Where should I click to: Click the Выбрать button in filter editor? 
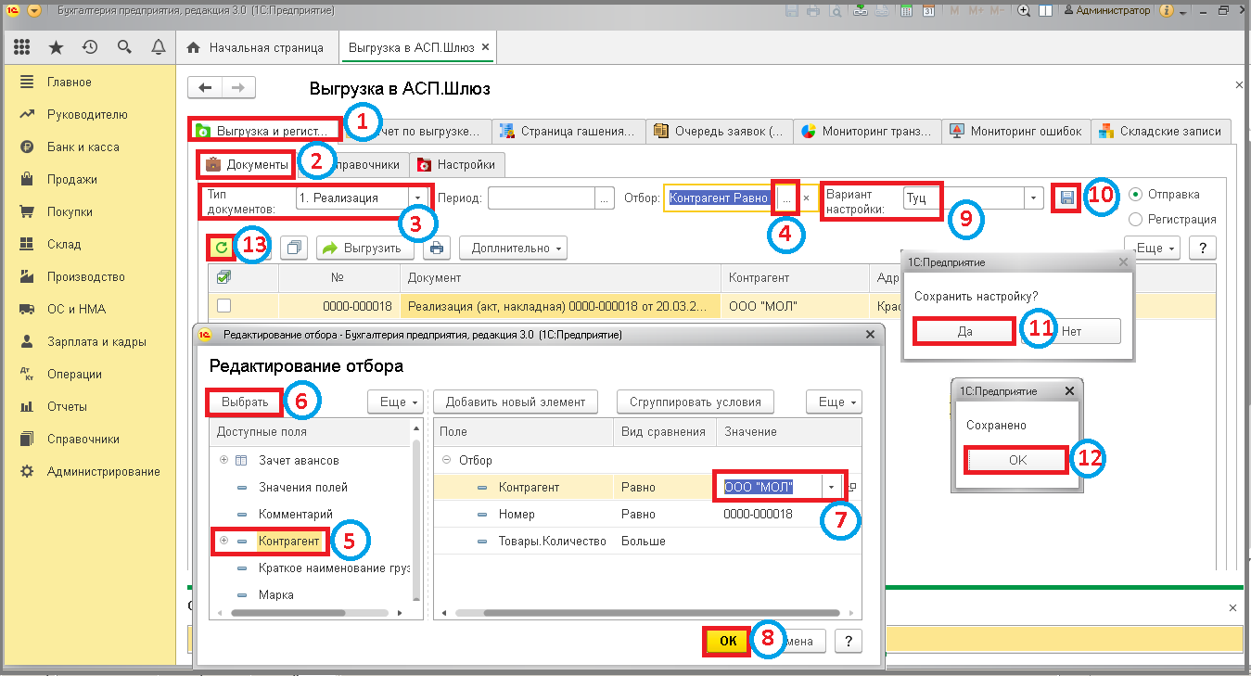245,402
